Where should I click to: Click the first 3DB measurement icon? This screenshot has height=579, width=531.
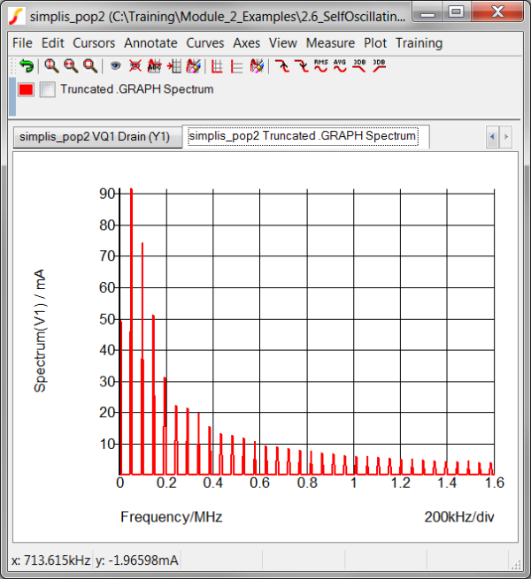[x=359, y=66]
